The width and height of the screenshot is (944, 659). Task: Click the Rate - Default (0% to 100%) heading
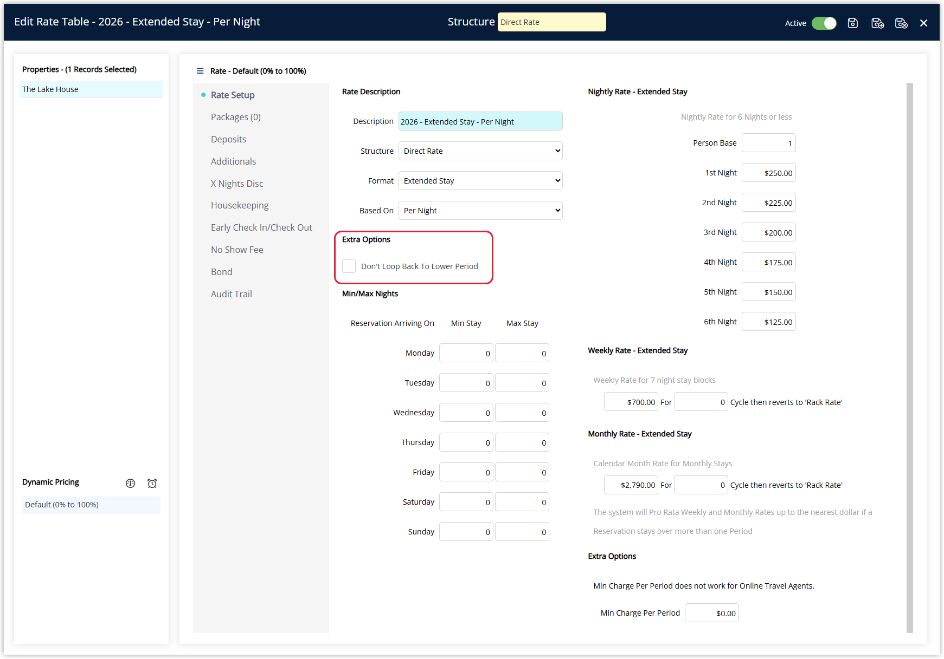pos(258,71)
